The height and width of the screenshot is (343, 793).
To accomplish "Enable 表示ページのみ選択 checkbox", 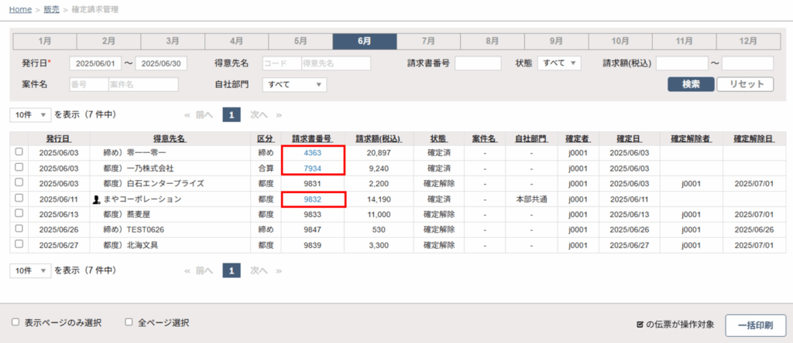I will (x=15, y=322).
